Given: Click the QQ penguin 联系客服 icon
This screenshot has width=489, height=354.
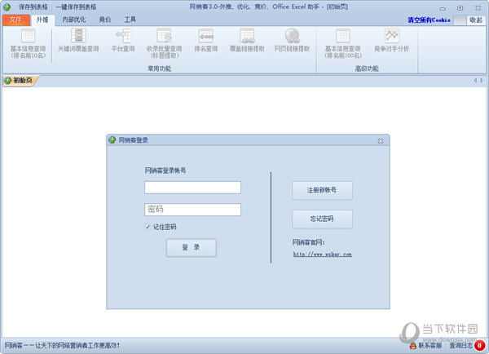Looking at the screenshot, I should pos(413,346).
